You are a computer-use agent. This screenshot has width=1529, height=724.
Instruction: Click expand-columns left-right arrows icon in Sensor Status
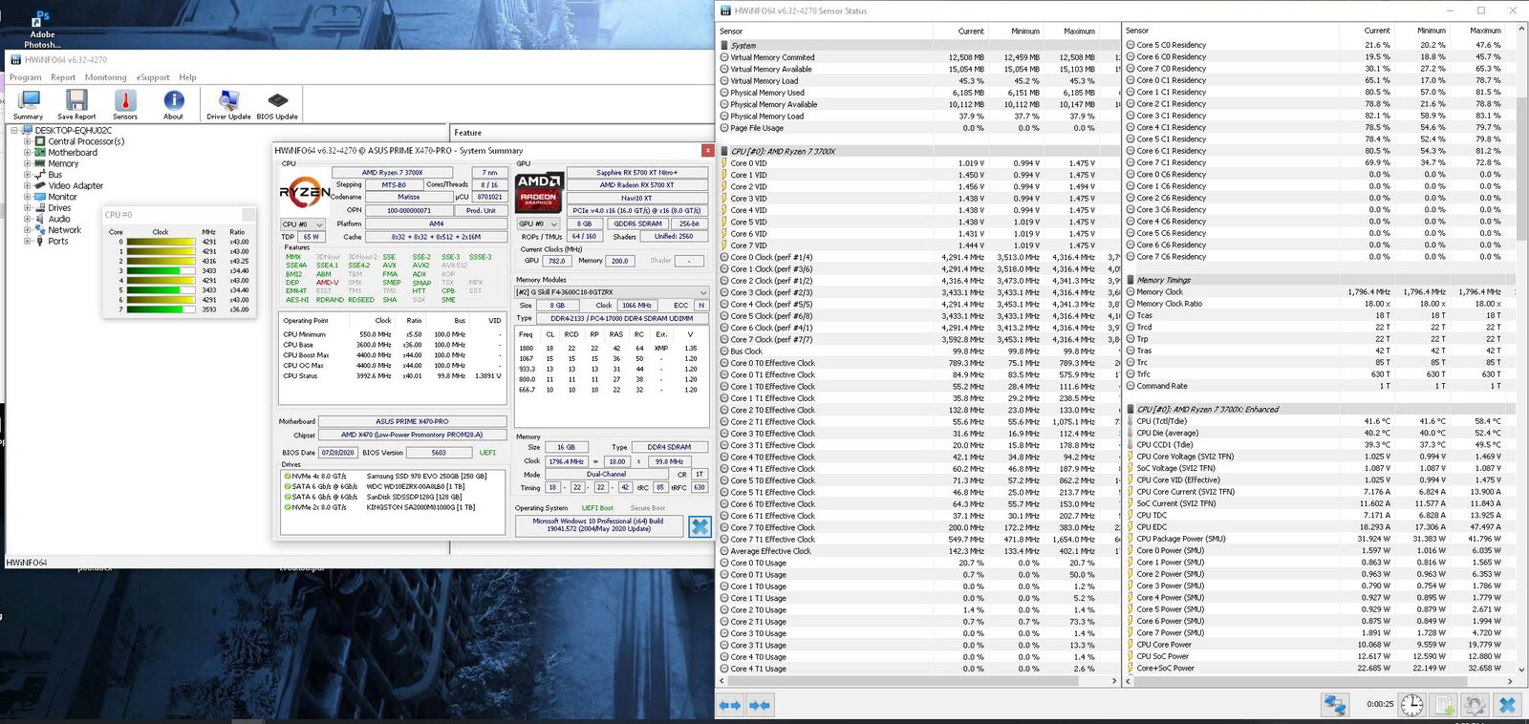[730, 705]
